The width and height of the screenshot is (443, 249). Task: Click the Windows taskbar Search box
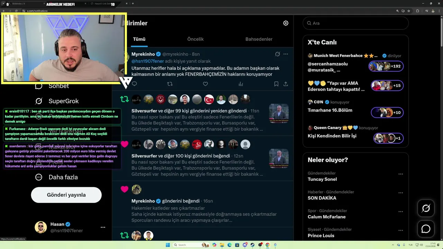190,245
